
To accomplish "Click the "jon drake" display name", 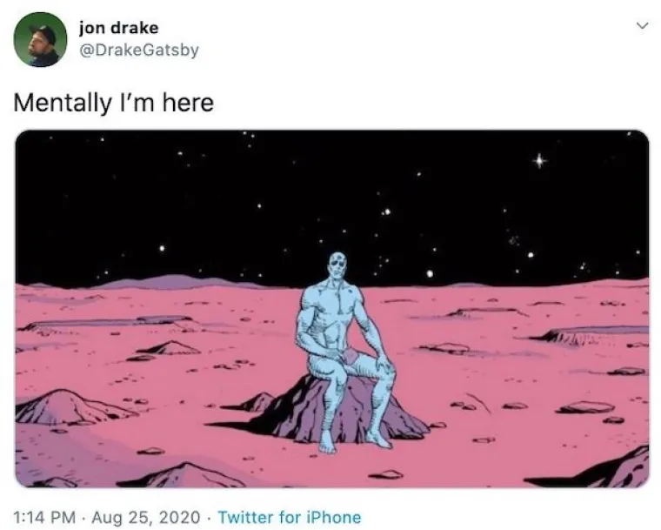I will (x=118, y=28).
